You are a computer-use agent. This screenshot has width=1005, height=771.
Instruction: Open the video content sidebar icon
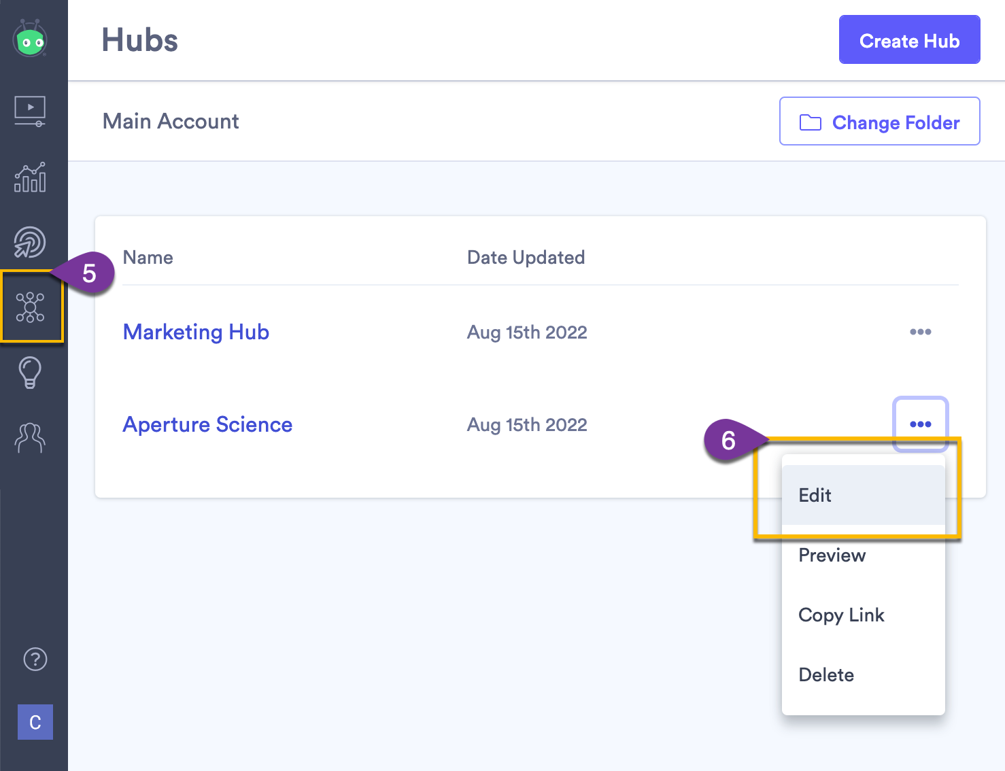point(30,112)
